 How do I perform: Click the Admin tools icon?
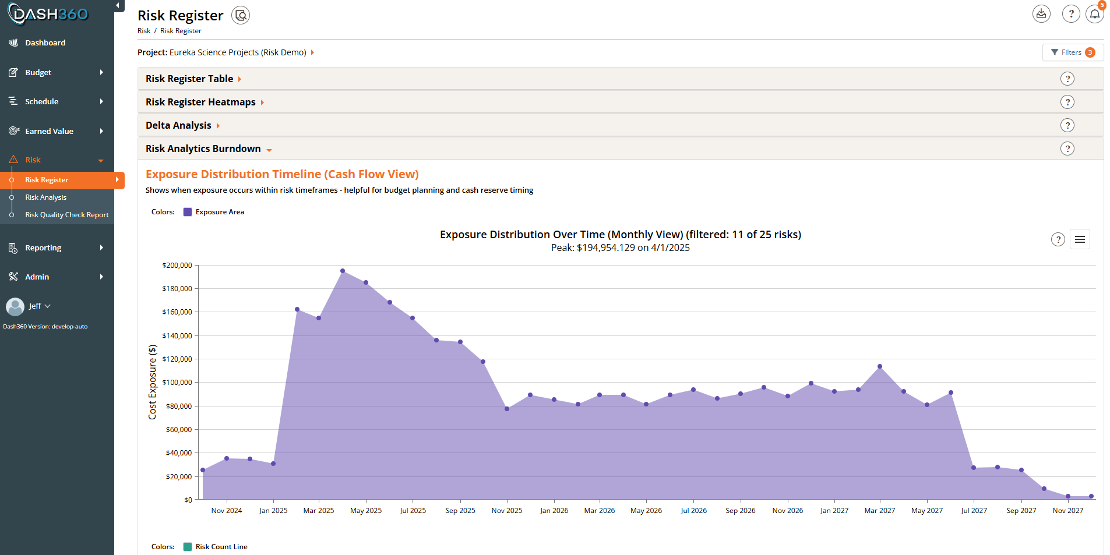coord(13,277)
